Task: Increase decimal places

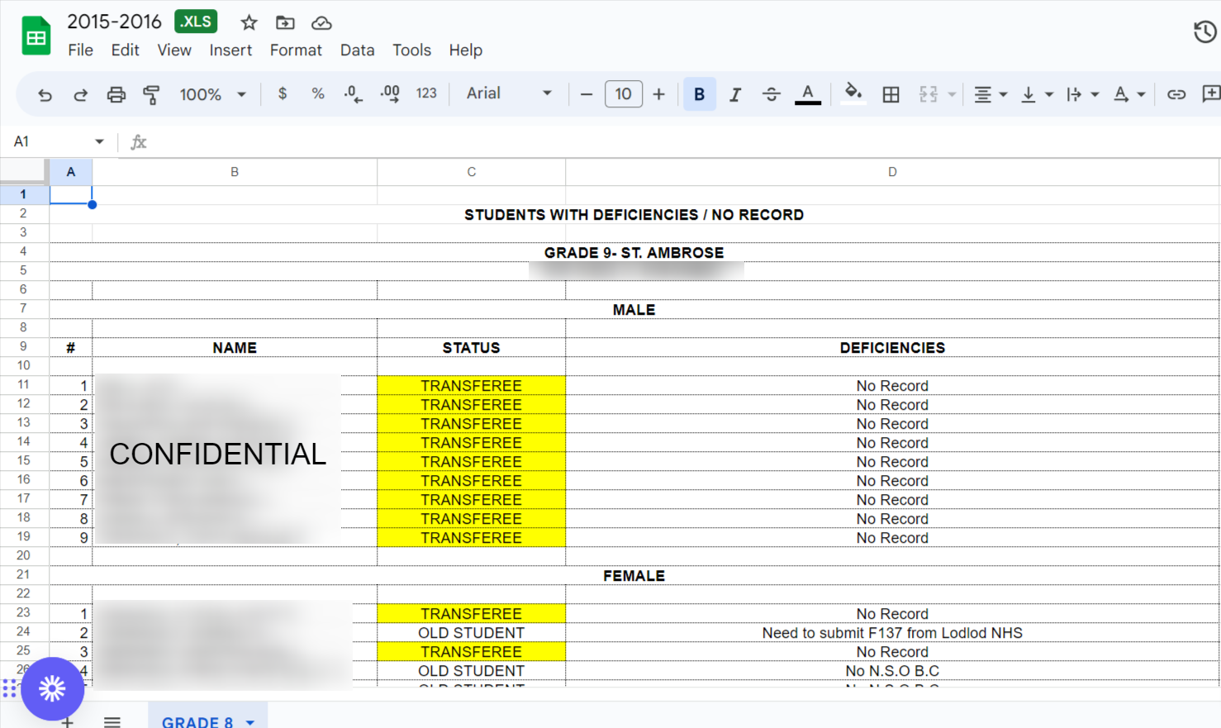Action: [390, 94]
